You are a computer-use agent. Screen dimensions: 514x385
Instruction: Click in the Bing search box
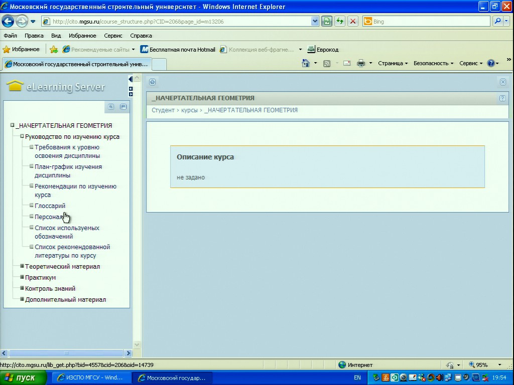427,22
